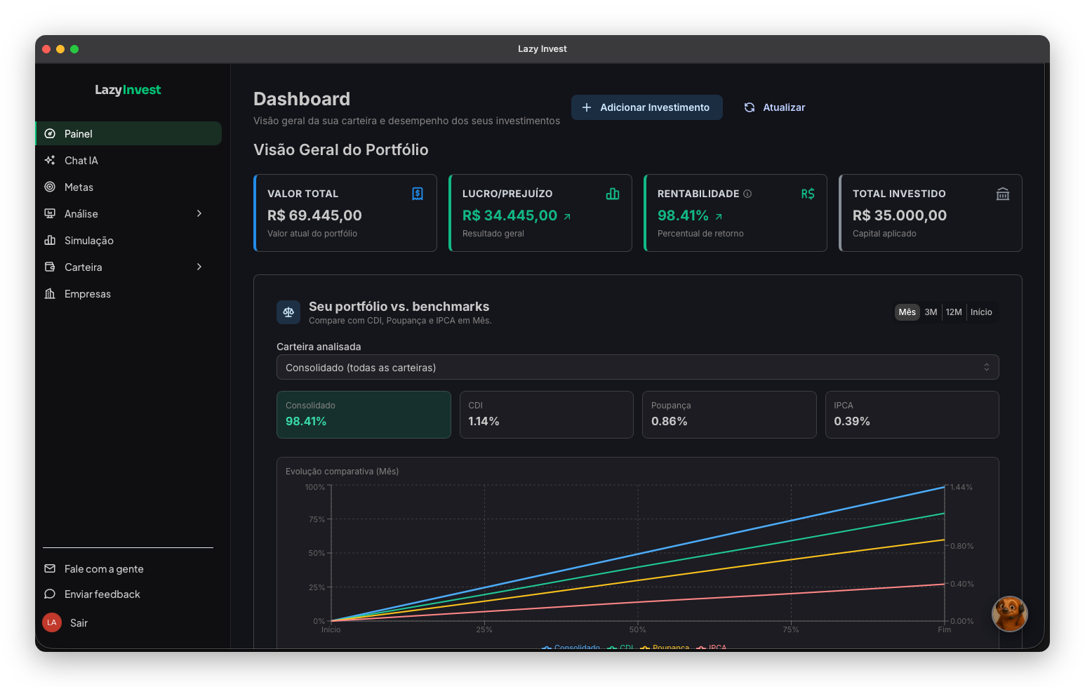Click the dropdown arrows in Consolidado selector

click(x=987, y=367)
